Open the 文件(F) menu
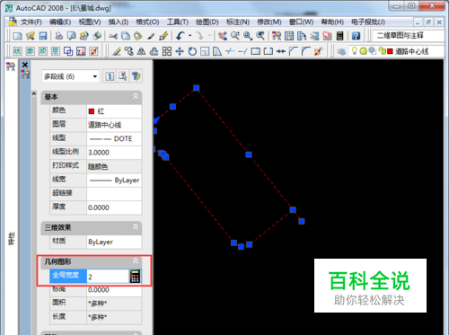This screenshot has height=335, width=449. 31,22
